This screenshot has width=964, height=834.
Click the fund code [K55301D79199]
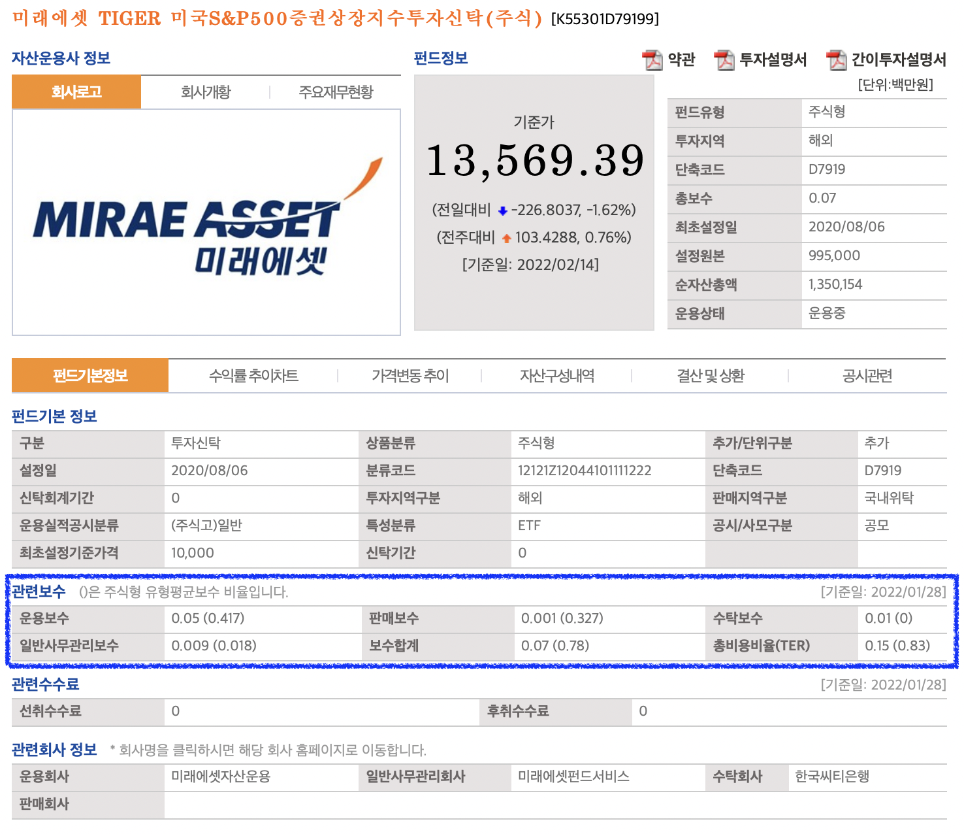point(605,19)
